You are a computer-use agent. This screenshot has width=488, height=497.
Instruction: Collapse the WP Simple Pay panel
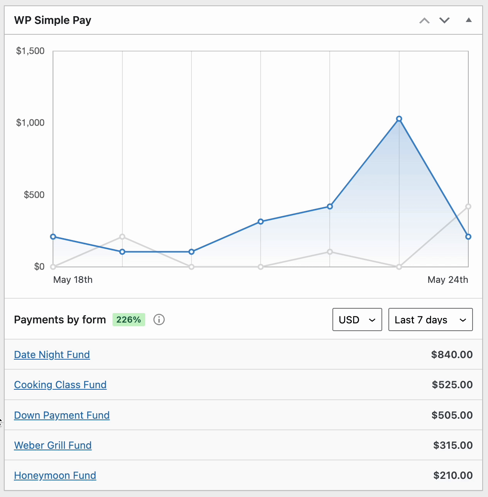tap(469, 20)
